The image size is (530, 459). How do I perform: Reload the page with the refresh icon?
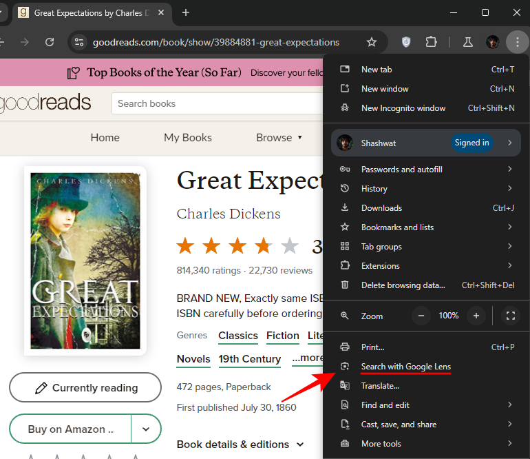[50, 42]
